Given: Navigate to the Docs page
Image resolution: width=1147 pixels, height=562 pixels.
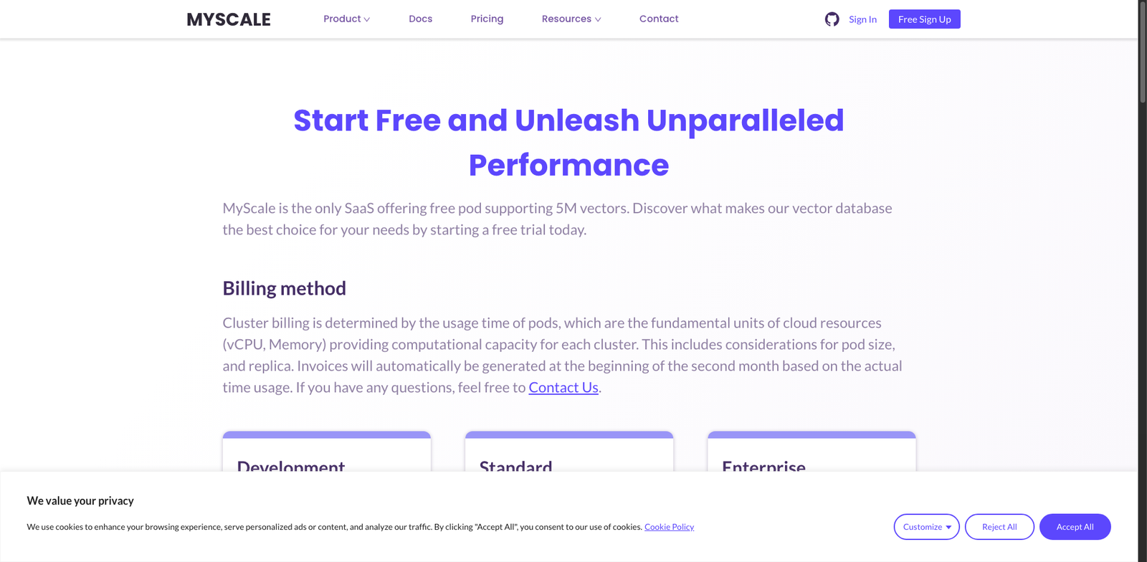Looking at the screenshot, I should [420, 19].
